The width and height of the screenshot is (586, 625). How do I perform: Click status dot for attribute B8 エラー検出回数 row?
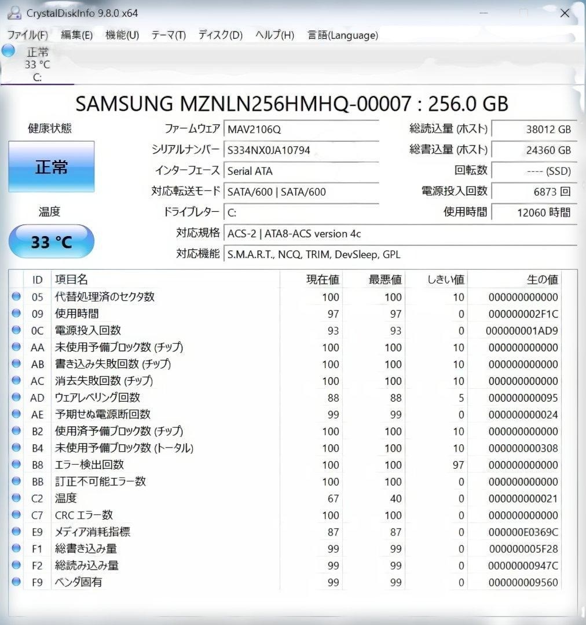pyautogui.click(x=16, y=464)
